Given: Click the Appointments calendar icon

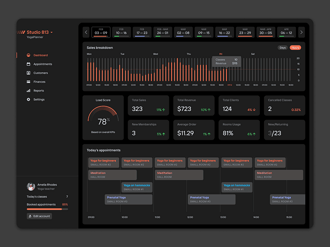Looking at the screenshot, I should tap(29, 64).
